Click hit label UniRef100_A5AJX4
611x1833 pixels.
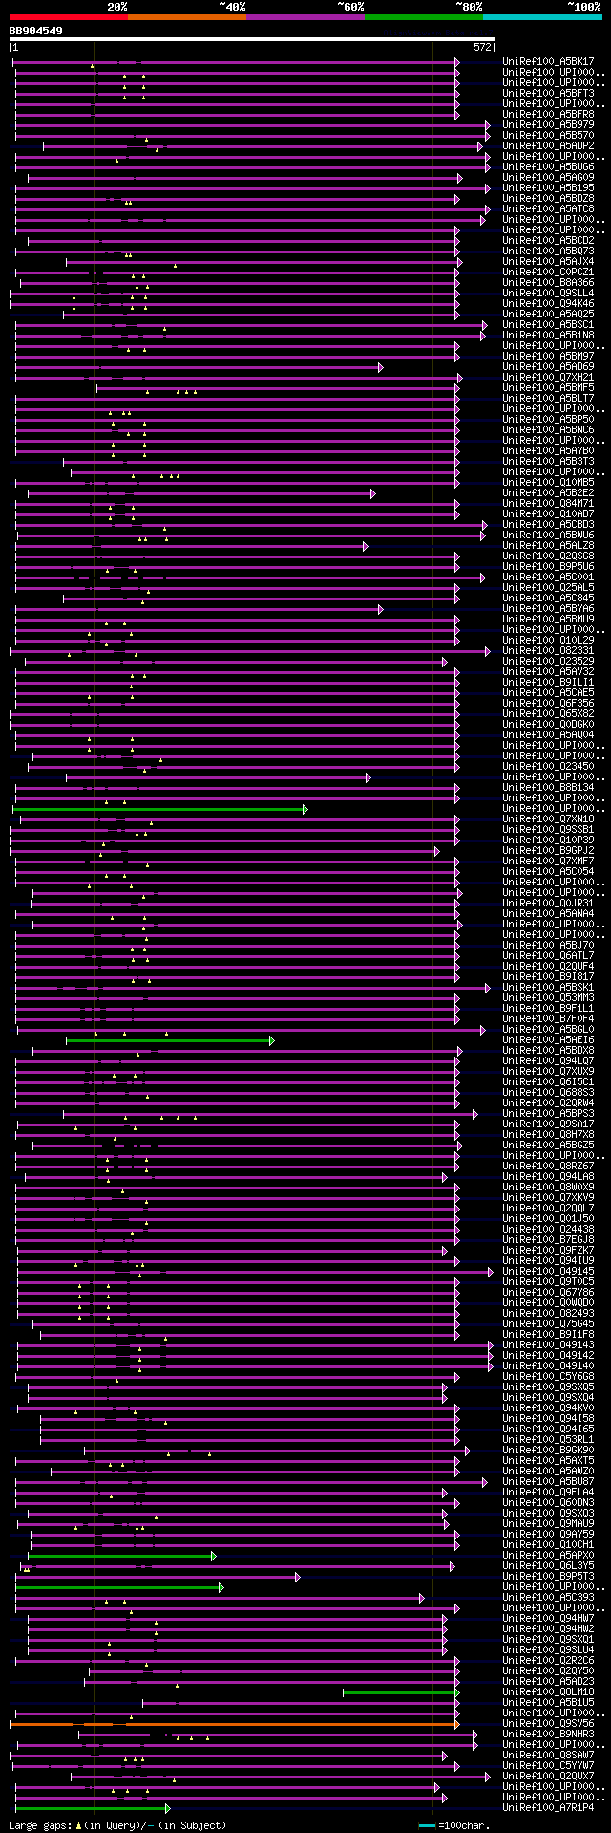(548, 262)
